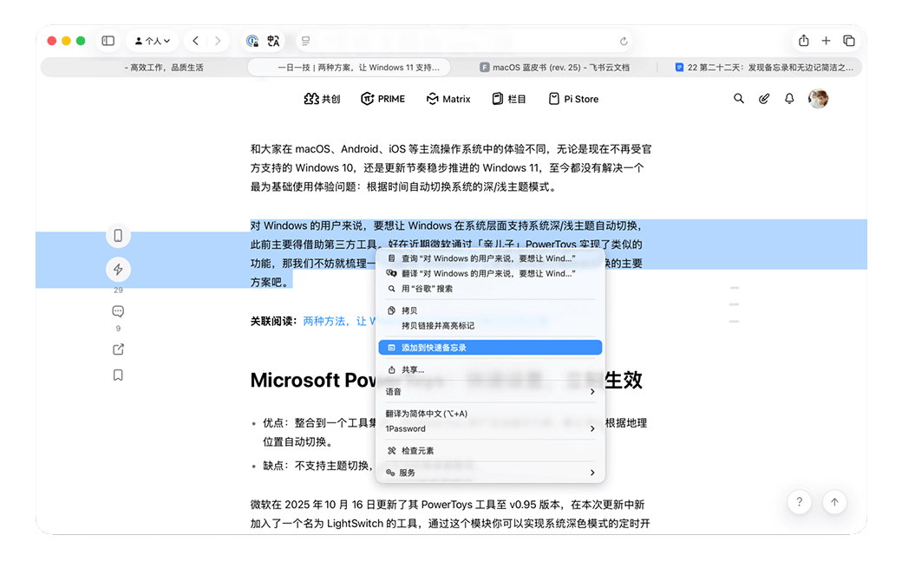Open the notifications bell icon
The image size is (902, 581).
(x=789, y=98)
